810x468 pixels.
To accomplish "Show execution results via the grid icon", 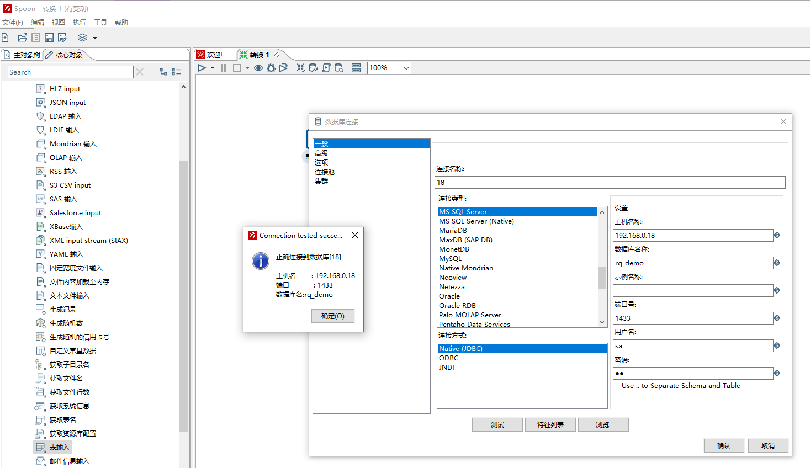I will [356, 67].
